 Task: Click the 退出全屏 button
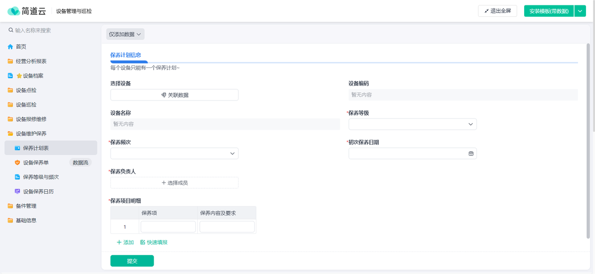(497, 11)
